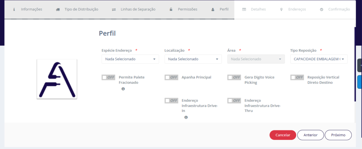Image resolution: width=362 pixels, height=149 pixels.
Task: Click the check-circle icon beside Confirmação
Action: pyautogui.click(x=321, y=10)
